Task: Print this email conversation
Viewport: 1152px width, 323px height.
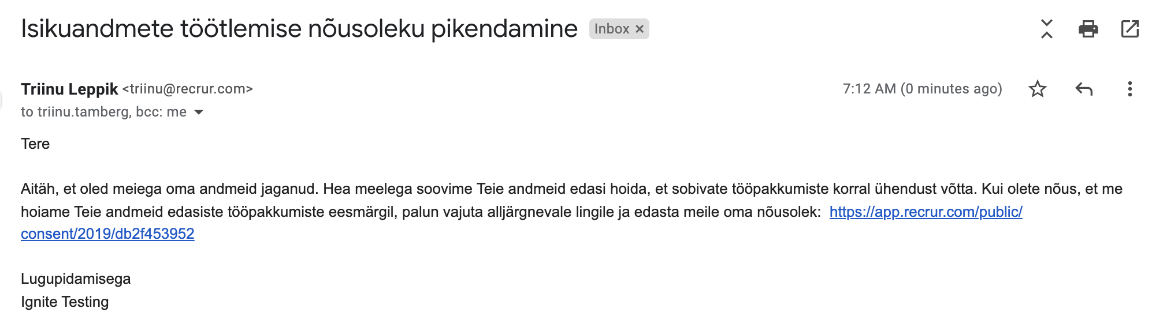Action: pos(1088,29)
